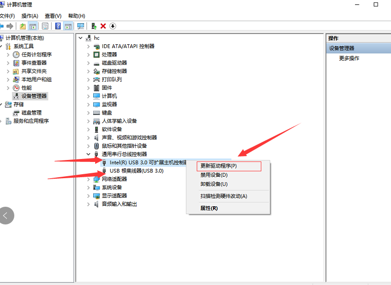This screenshot has height=285, width=391.
Task: Click the update driver toolbar icon
Action: pos(94,26)
